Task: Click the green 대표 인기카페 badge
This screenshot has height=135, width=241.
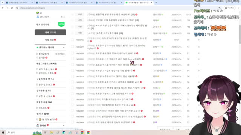Action: 61,24
